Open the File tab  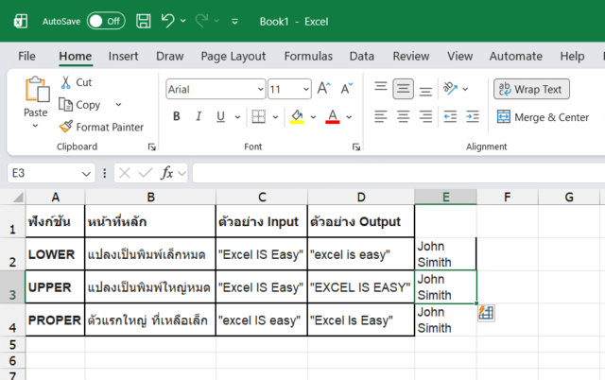click(x=26, y=57)
